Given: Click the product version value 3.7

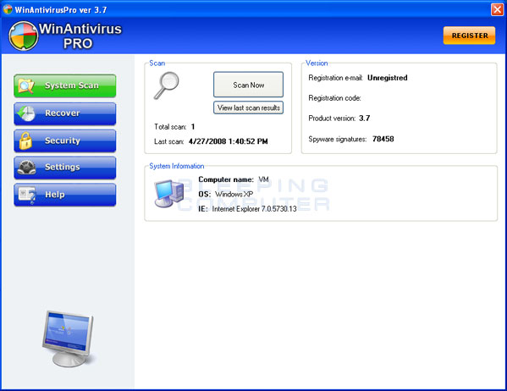Looking at the screenshot, I should coord(365,118).
